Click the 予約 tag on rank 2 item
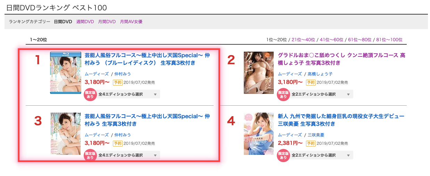 pos(310,82)
